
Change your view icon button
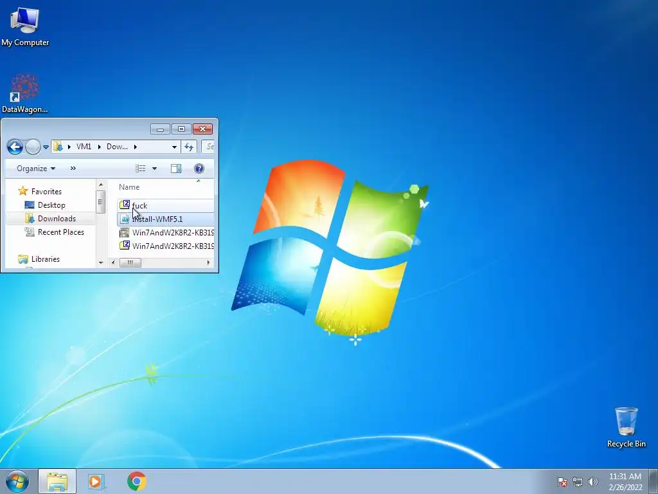click(140, 169)
